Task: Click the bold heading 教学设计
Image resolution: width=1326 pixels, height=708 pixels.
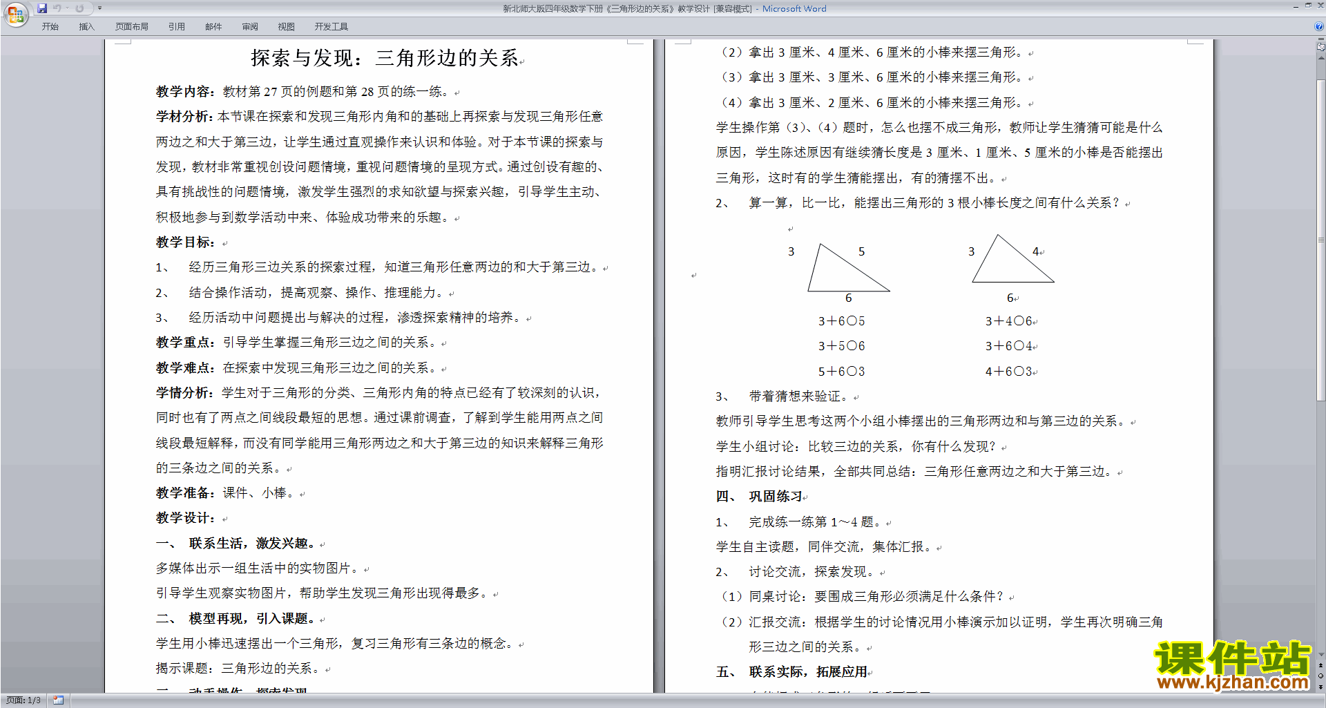Action: pyautogui.click(x=186, y=518)
